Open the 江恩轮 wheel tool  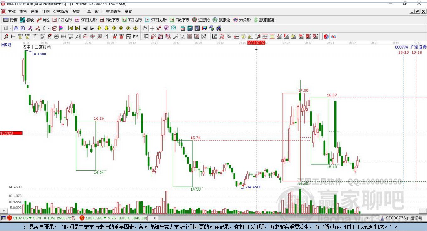(x=201, y=20)
